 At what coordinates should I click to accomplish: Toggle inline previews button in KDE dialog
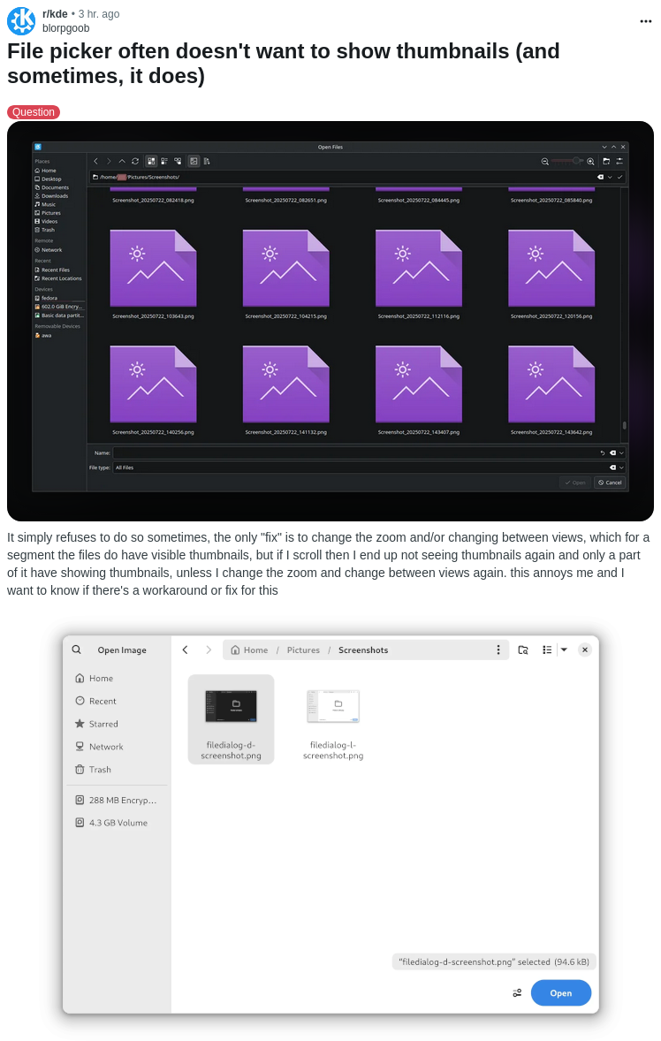point(194,162)
